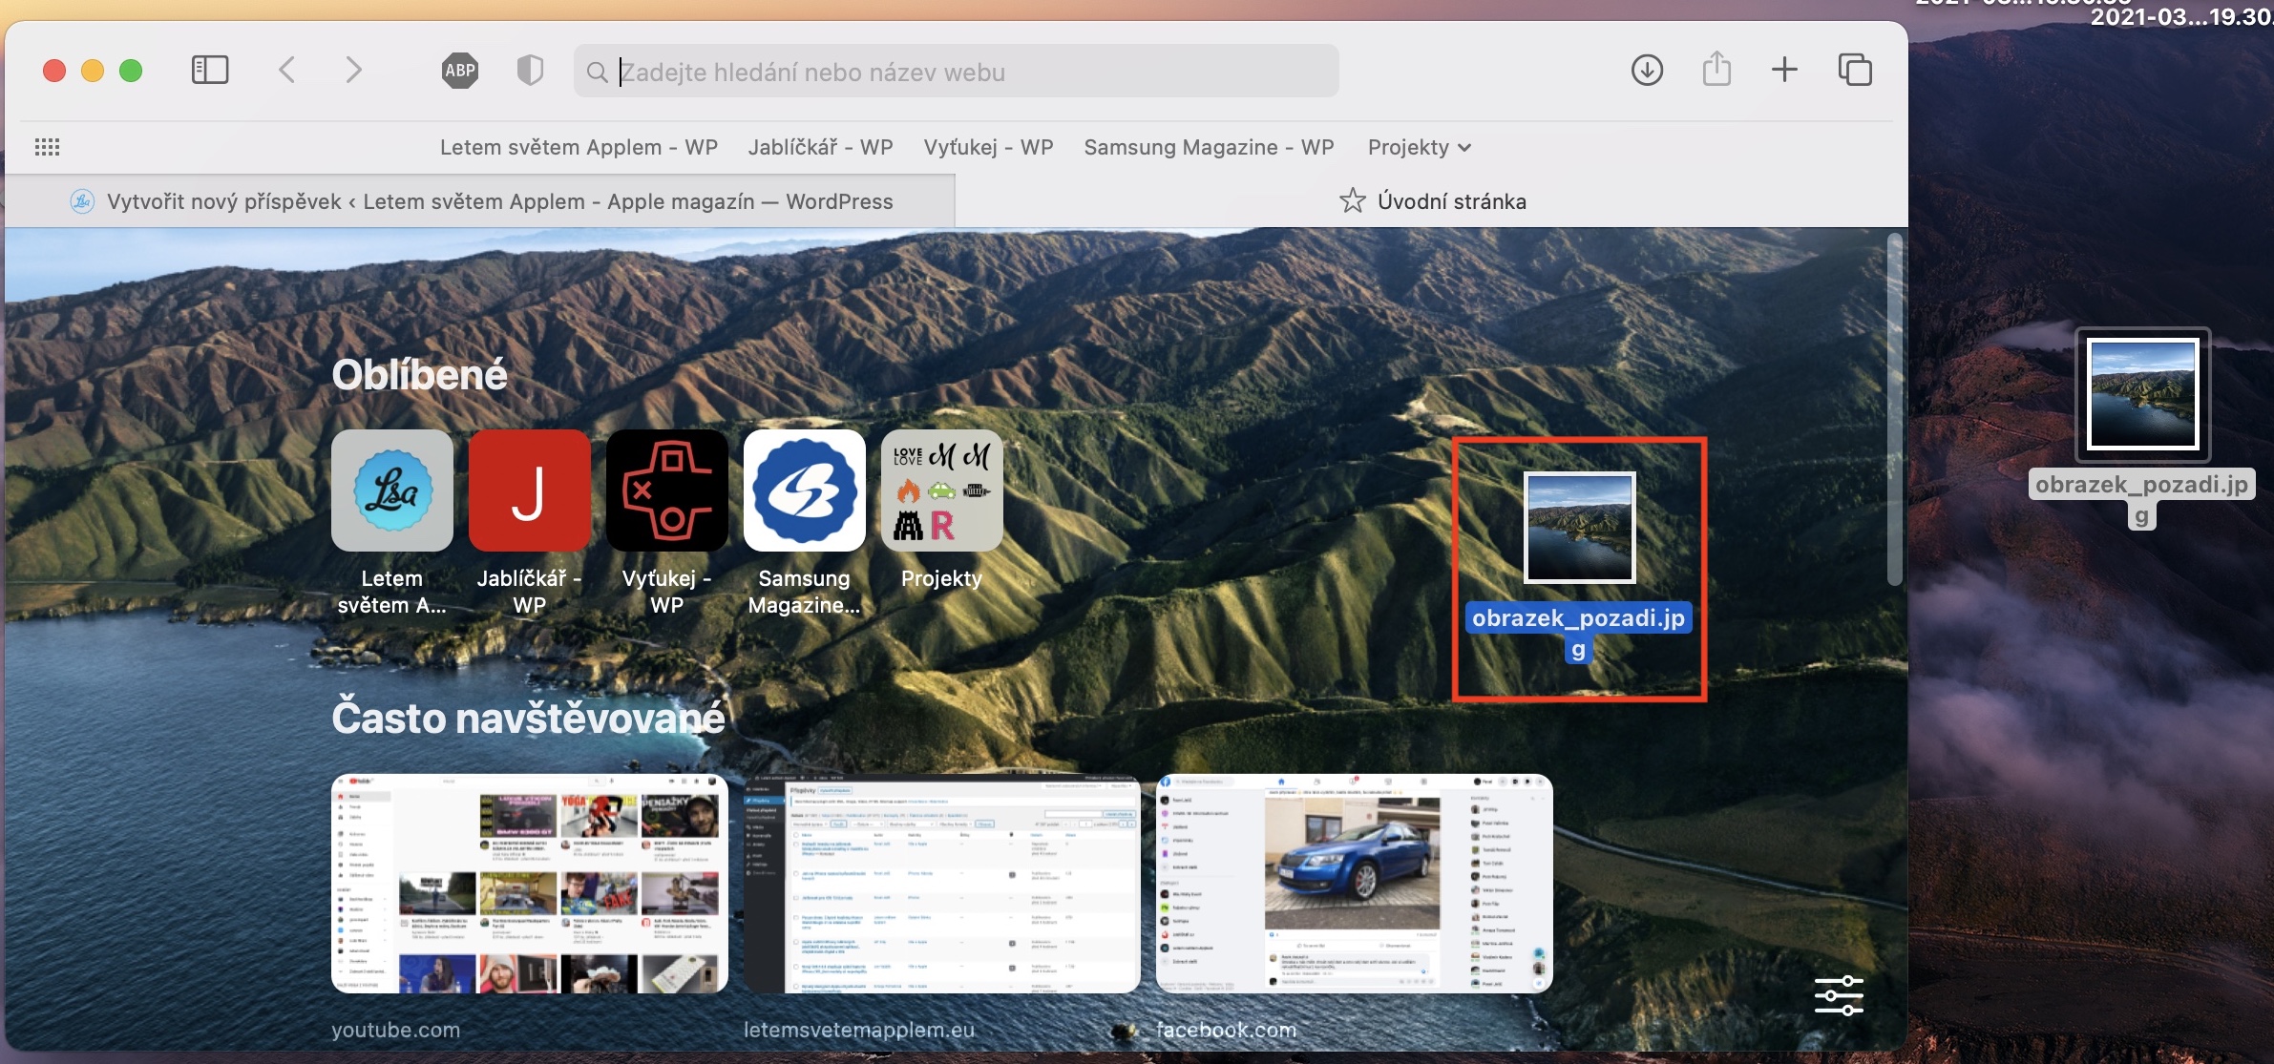
Task: Go forward with the right arrow
Action: pos(353,70)
